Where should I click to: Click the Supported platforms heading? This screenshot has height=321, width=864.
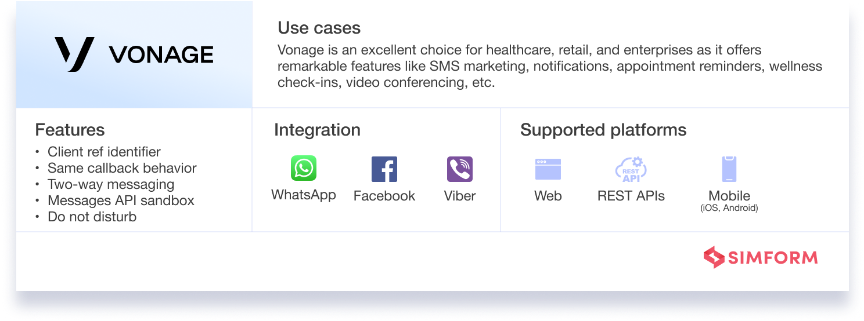click(x=603, y=130)
